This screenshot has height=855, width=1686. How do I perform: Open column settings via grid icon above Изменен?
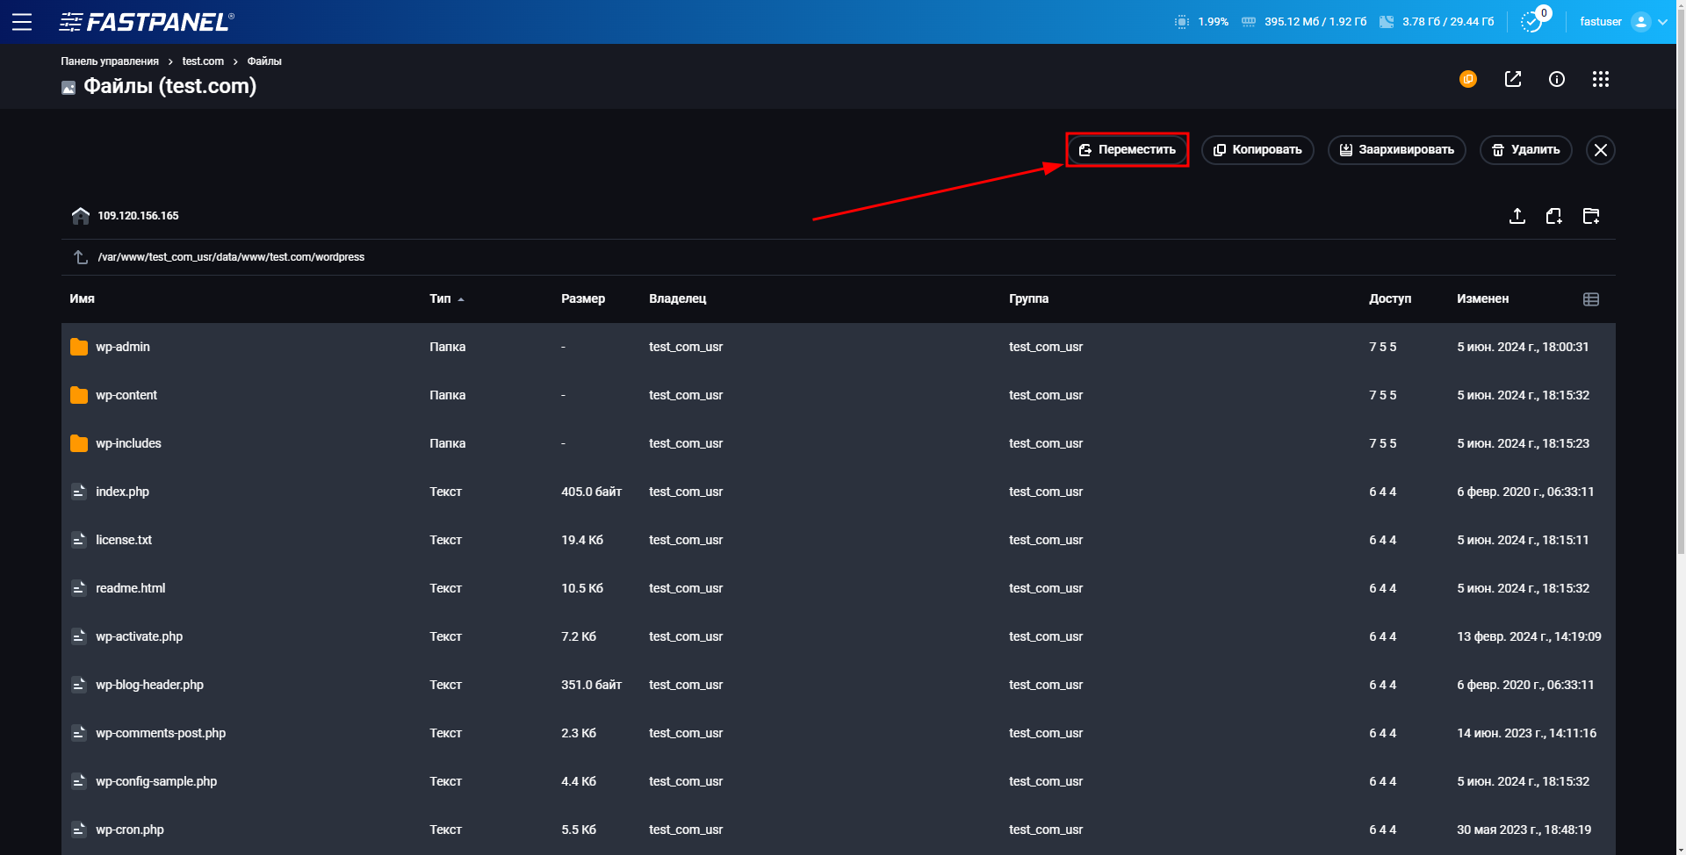1590,298
